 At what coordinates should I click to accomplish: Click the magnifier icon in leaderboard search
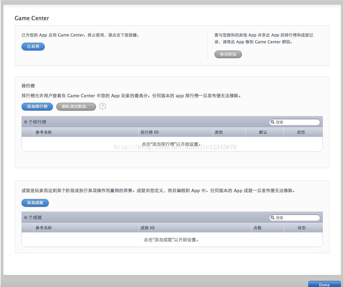[272, 122]
